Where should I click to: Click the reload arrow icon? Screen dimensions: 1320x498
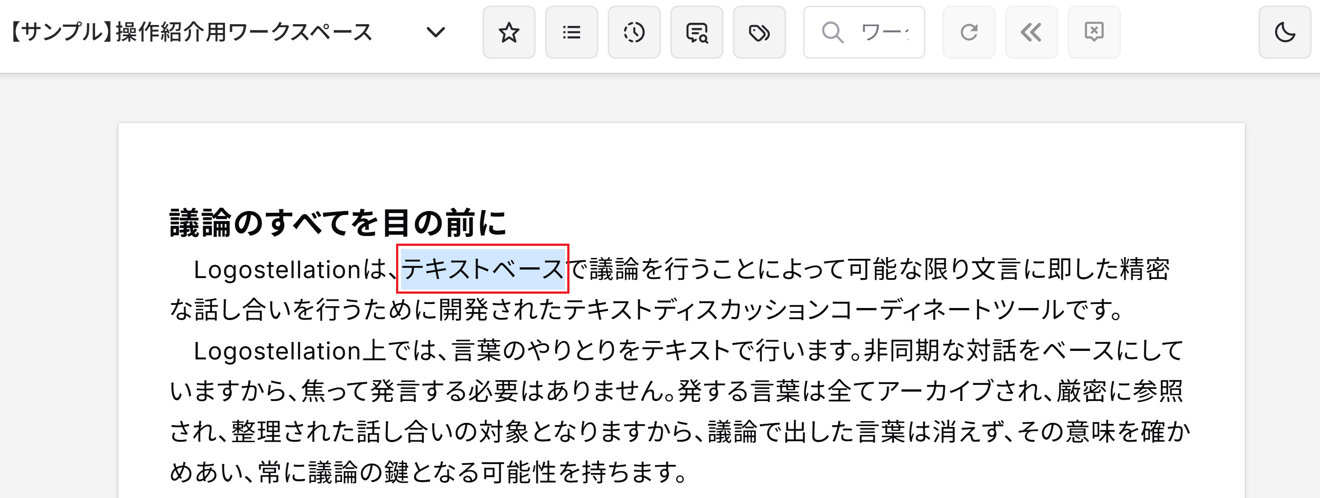[969, 32]
